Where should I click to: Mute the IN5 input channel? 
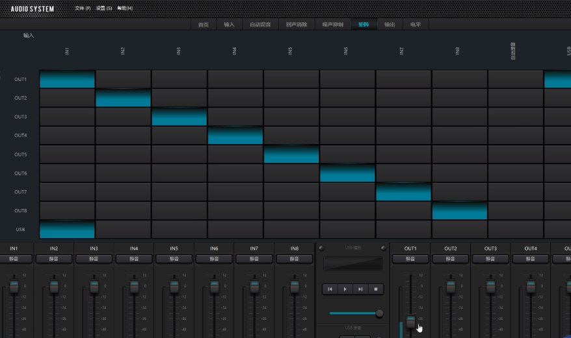click(x=174, y=259)
